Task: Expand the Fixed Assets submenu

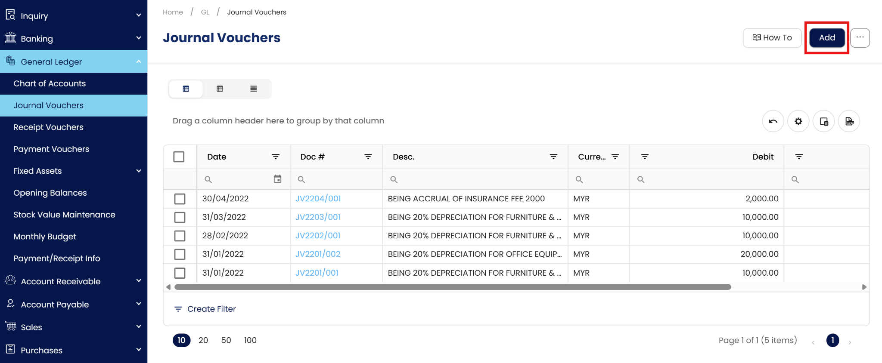Action: pos(74,171)
